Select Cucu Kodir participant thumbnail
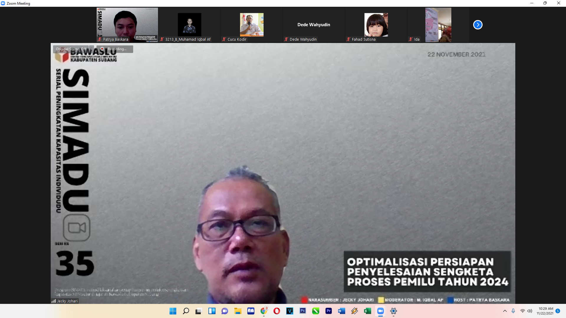Image resolution: width=566 pixels, height=318 pixels. click(251, 25)
